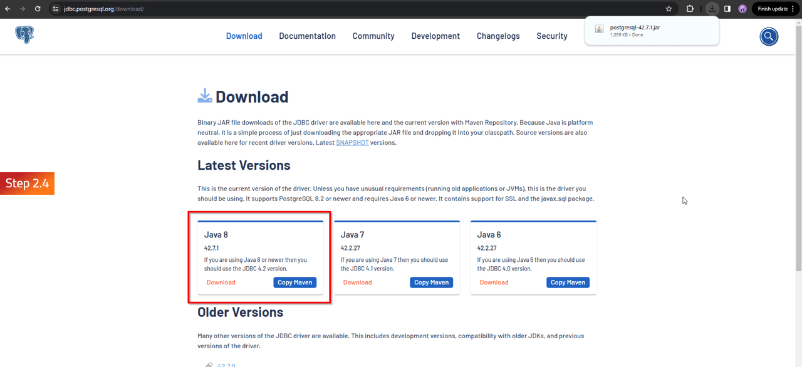Click the browser forward arrow

tap(23, 9)
